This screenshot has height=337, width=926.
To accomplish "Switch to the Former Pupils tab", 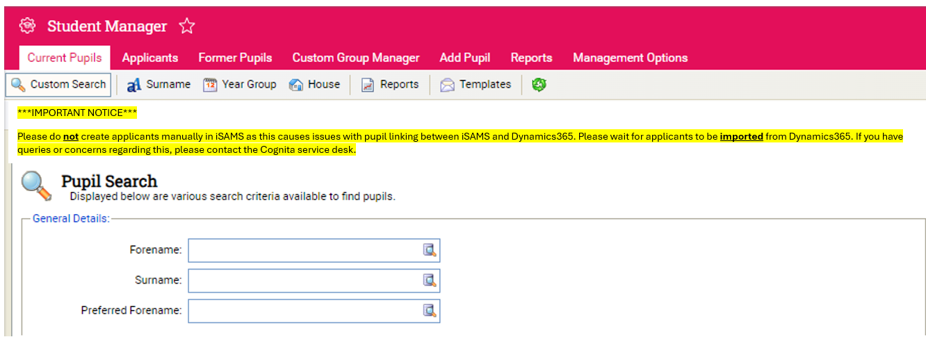I will 235,58.
